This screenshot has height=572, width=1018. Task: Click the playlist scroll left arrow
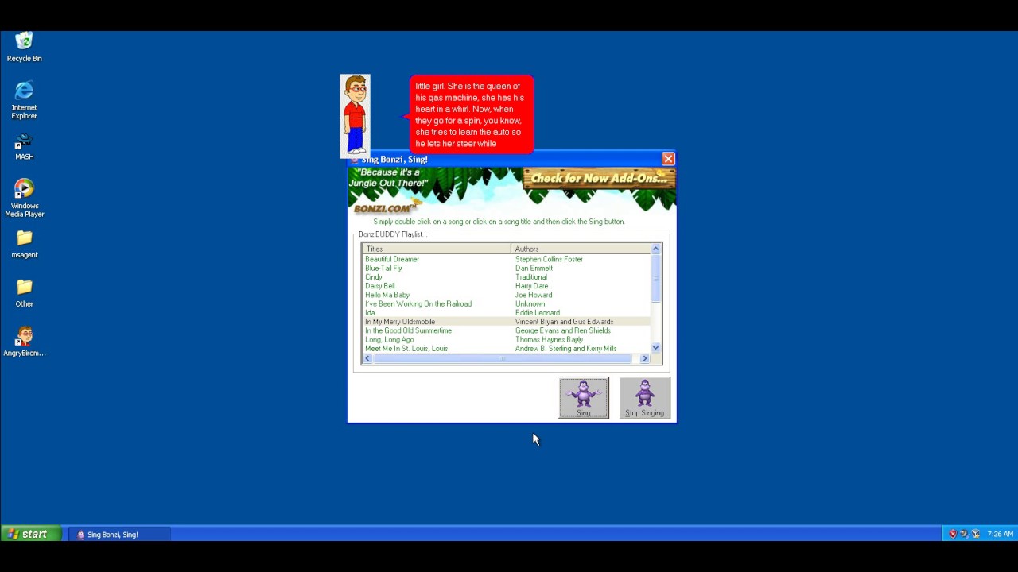point(367,359)
